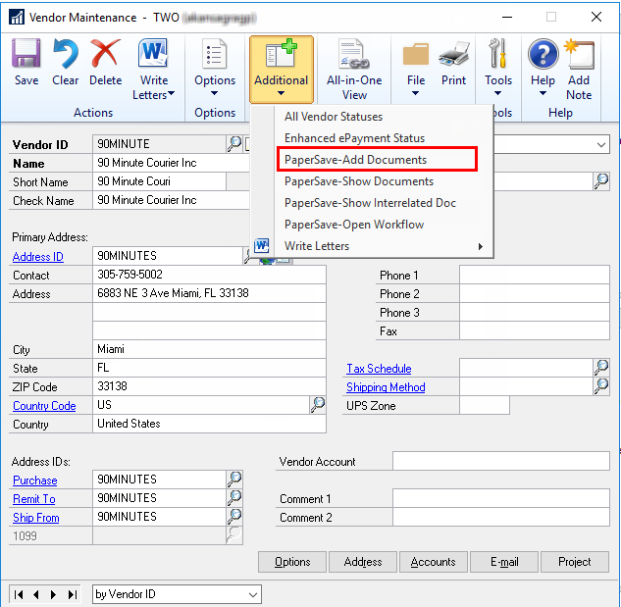Click the Clear undo-arrow icon
Viewport: 621px width, 607px height.
click(66, 56)
